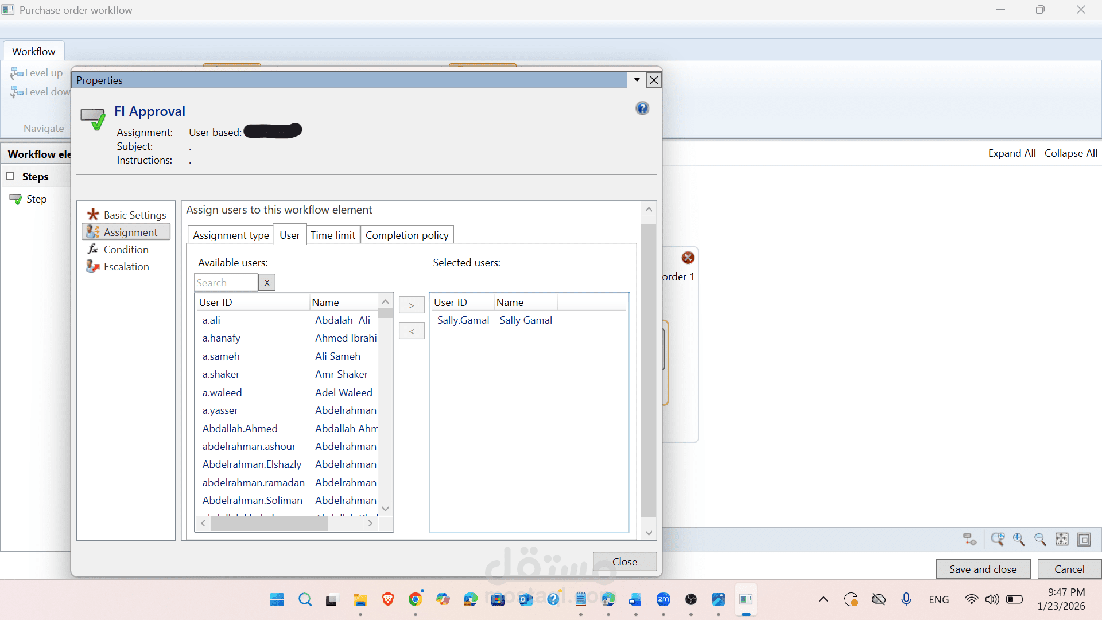This screenshot has width=1102, height=620.
Task: Fit the workflow diagram to the window
Action: coord(1062,540)
